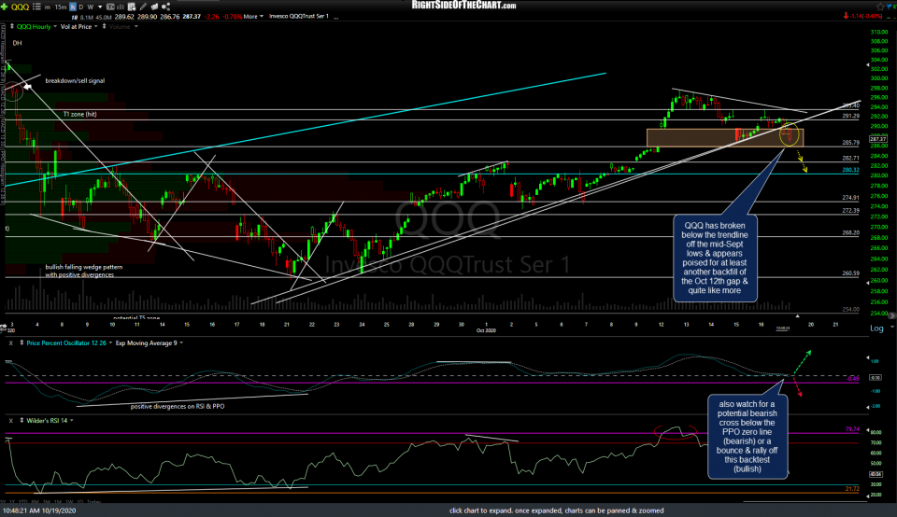Click the move handle beside QQQ Hourly
The image size is (897, 517).
[x=12, y=26]
